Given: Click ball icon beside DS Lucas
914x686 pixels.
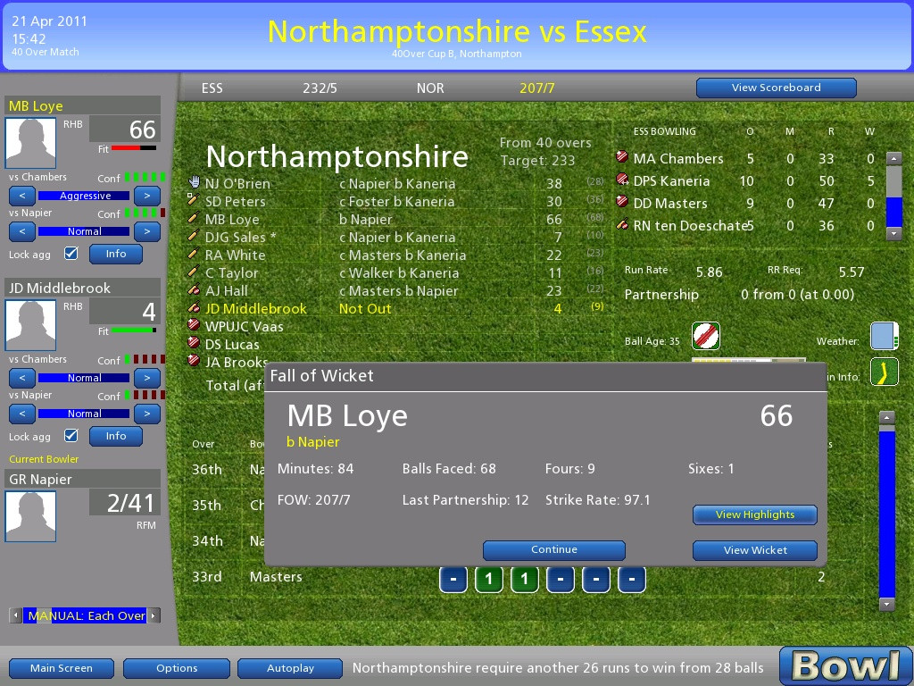Looking at the screenshot, I should [194, 343].
